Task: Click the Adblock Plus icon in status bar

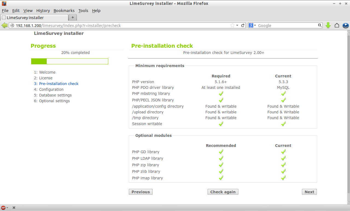Action: tap(3, 208)
